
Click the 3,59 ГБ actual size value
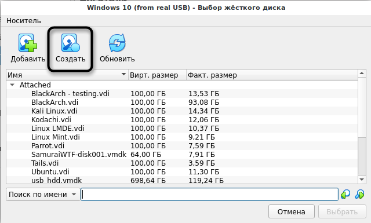point(202,163)
